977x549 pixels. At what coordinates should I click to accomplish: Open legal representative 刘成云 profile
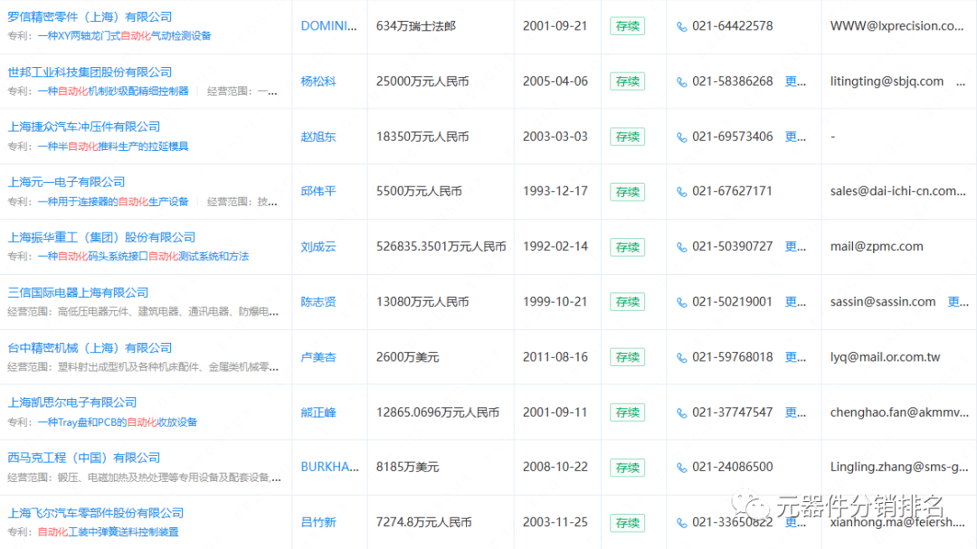[x=318, y=247]
